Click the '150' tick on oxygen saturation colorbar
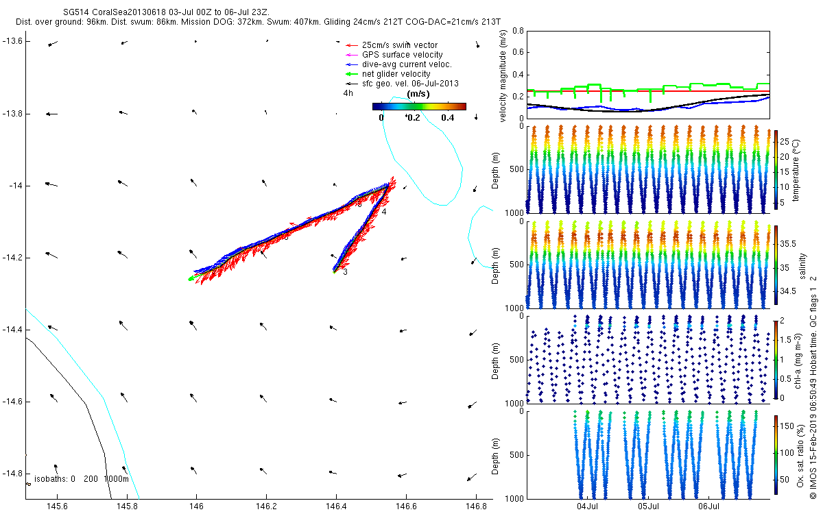Image resolution: width=823 pixels, height=514 pixels. [788, 426]
